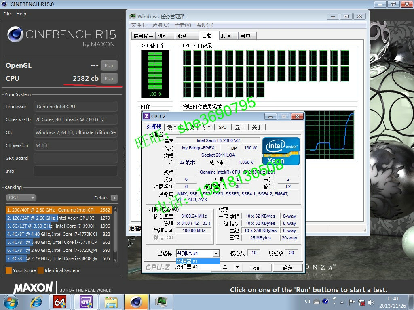Open Task Manager 查看(V) menu

coord(183,25)
